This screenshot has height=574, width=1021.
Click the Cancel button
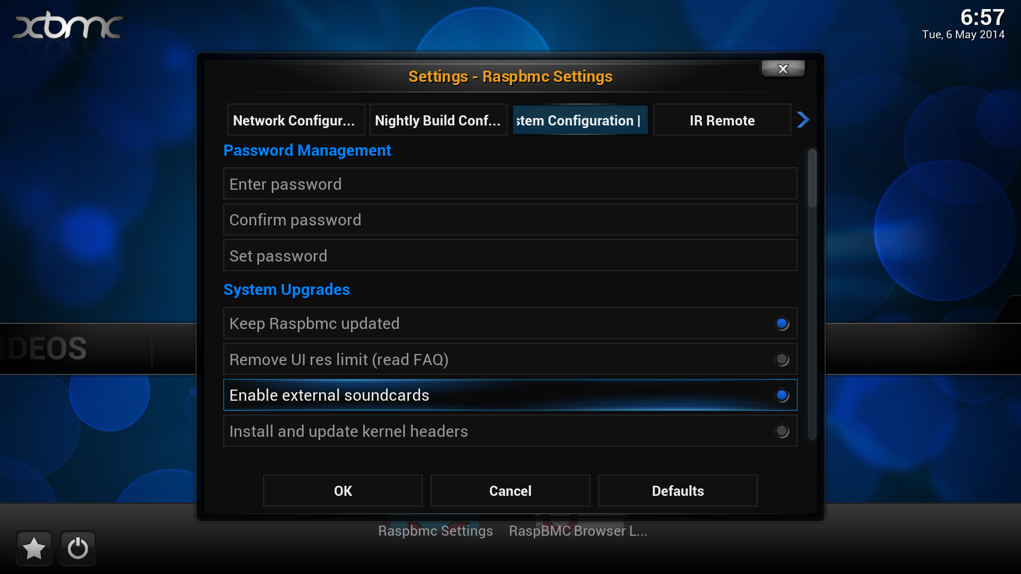[510, 491]
